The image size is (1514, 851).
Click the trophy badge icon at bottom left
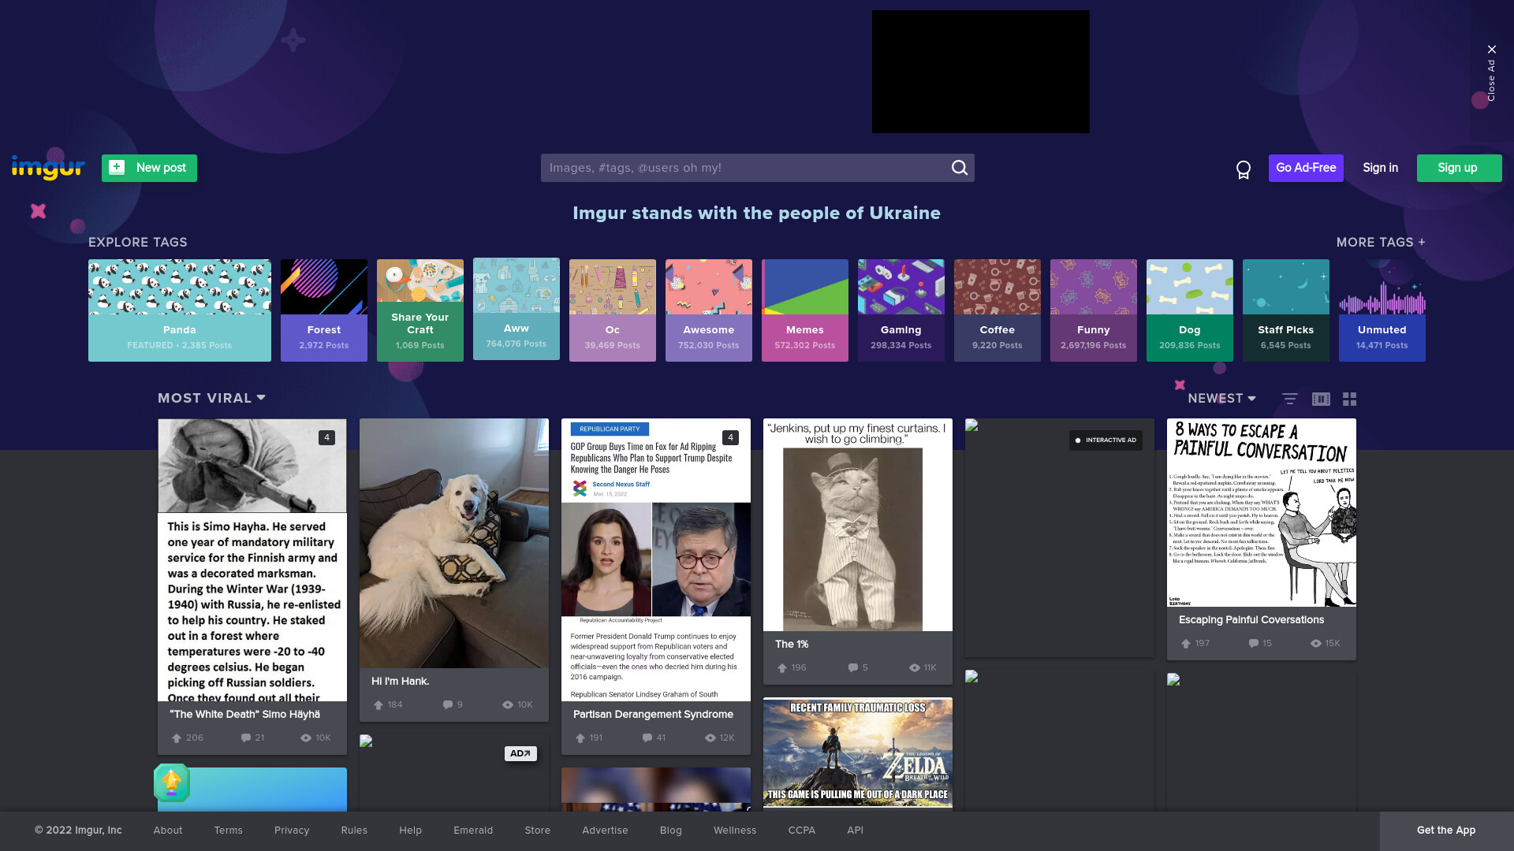coord(172,782)
